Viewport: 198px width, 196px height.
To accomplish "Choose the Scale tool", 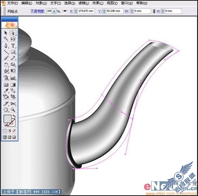I will click(13, 65).
